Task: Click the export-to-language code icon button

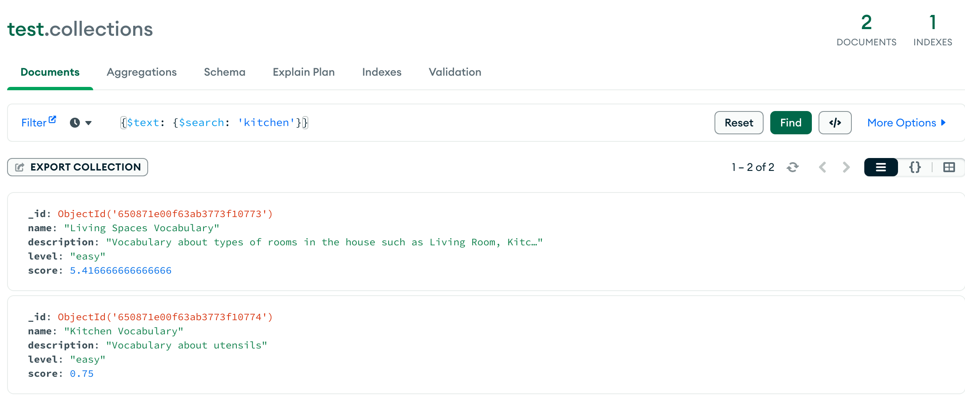Action: click(835, 123)
